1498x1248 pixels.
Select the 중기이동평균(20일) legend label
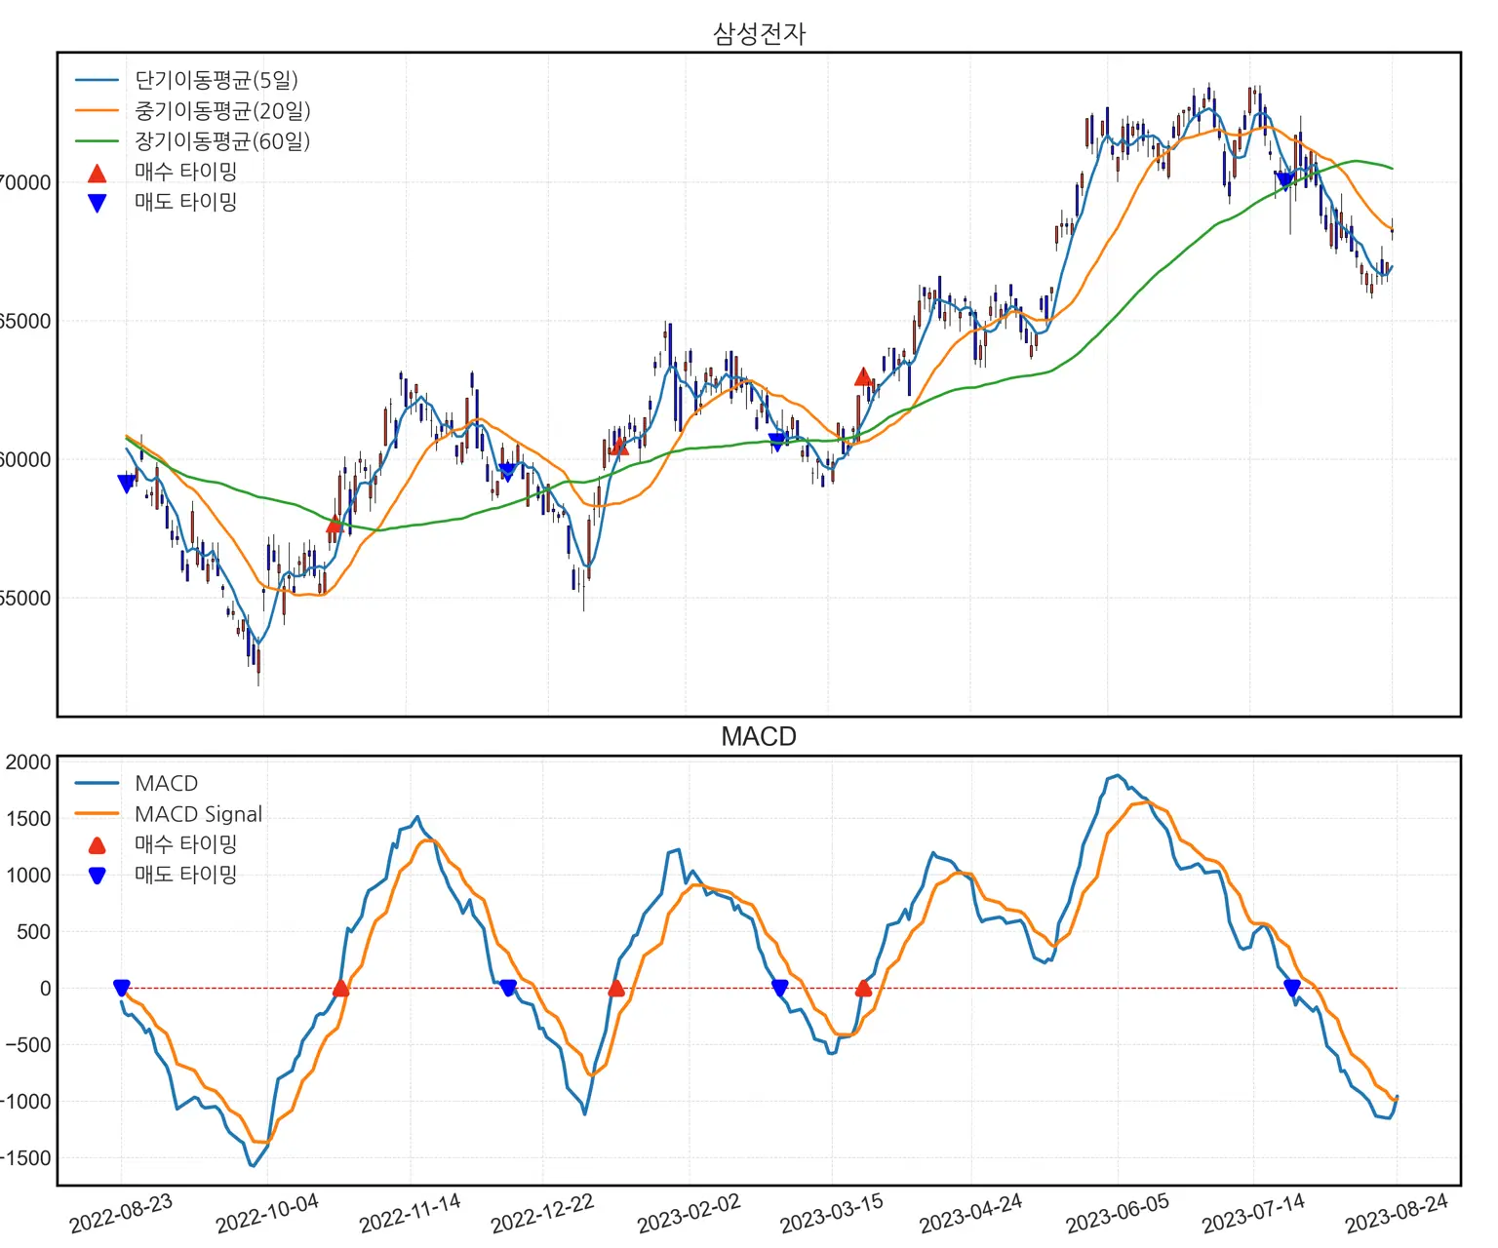222,111
